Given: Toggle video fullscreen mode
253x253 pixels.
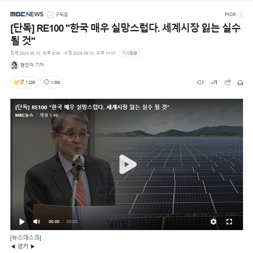Looking at the screenshot, I should 229,222.
